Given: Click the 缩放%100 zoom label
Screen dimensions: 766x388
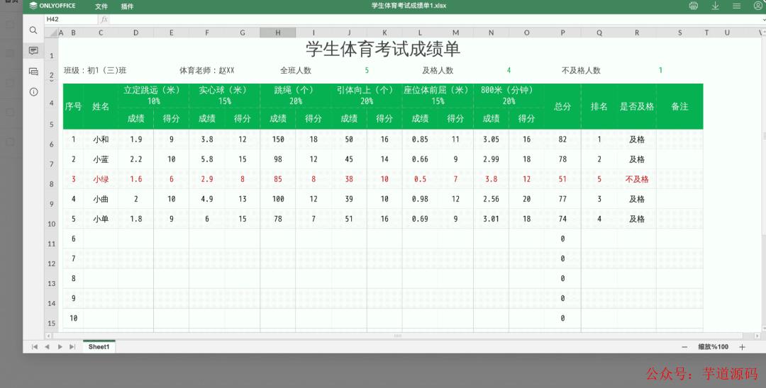Looking at the screenshot, I should [713, 347].
